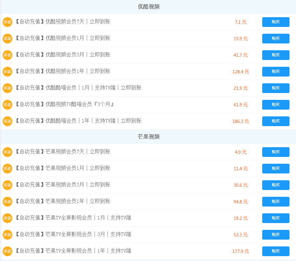The width and height of the screenshot is (296, 261).
Task: Open 芒果TV全屏影视会员 3月 product title
Action: point(73,234)
